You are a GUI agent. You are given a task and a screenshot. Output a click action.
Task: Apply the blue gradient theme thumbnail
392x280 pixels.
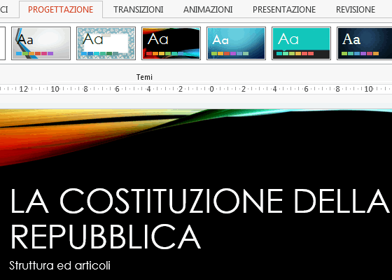tap(237, 43)
